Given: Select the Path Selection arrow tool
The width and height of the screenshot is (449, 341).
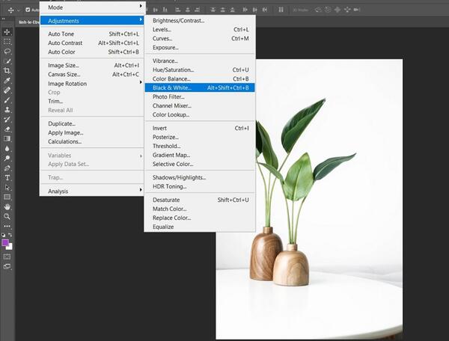Looking at the screenshot, I should 7,188.
